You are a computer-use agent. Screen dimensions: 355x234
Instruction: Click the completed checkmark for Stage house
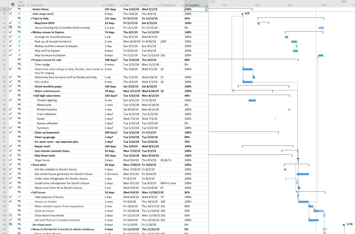(x=10, y=160)
